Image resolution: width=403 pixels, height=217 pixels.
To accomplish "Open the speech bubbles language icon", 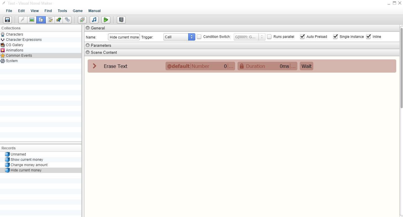I will (x=68, y=20).
